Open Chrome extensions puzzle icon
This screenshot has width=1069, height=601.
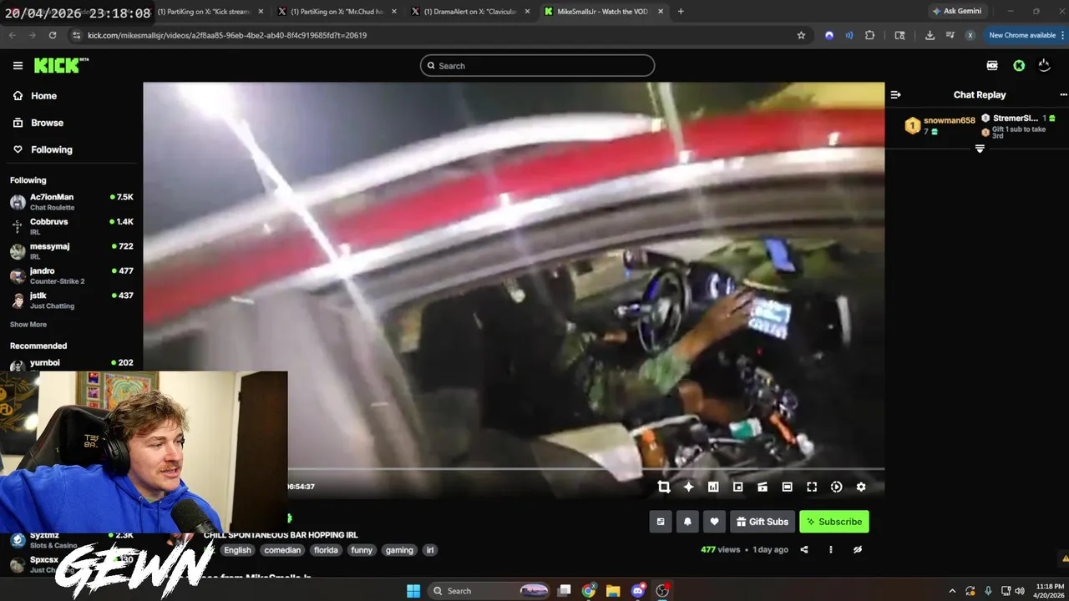(x=870, y=35)
